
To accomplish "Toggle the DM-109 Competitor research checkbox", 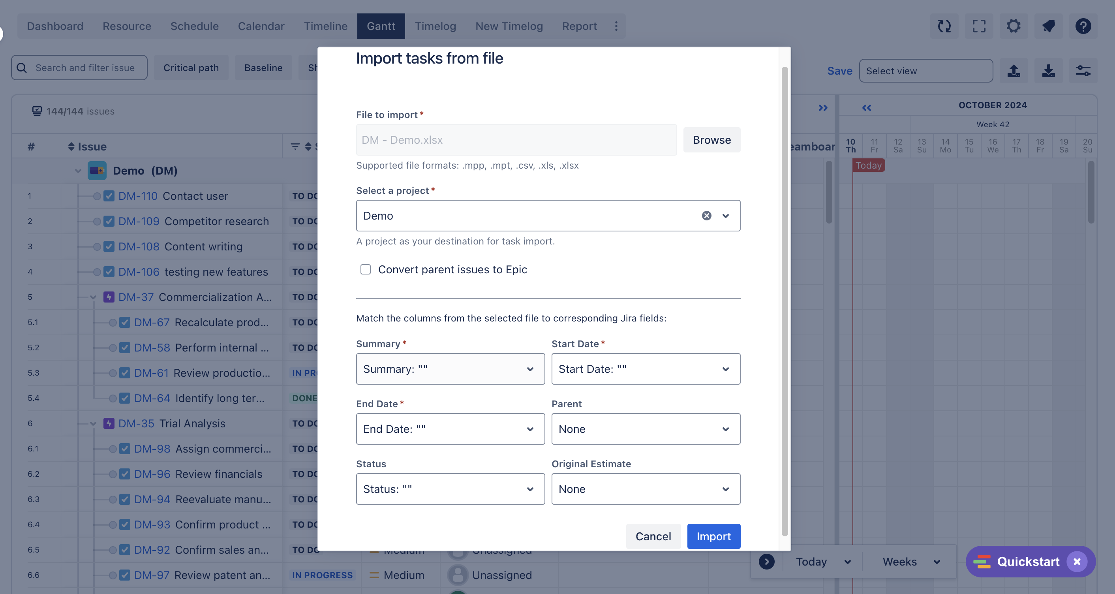I will pos(109,221).
